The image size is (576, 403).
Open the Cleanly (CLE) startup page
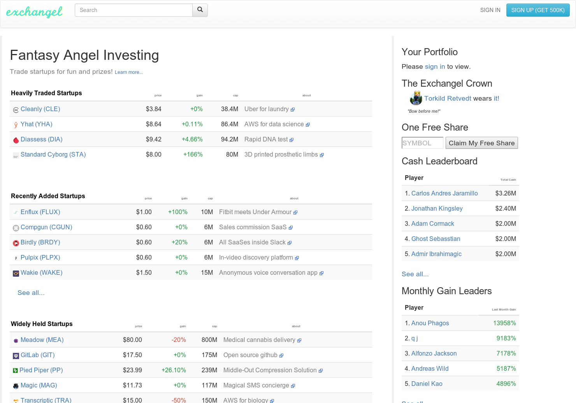pyautogui.click(x=40, y=109)
